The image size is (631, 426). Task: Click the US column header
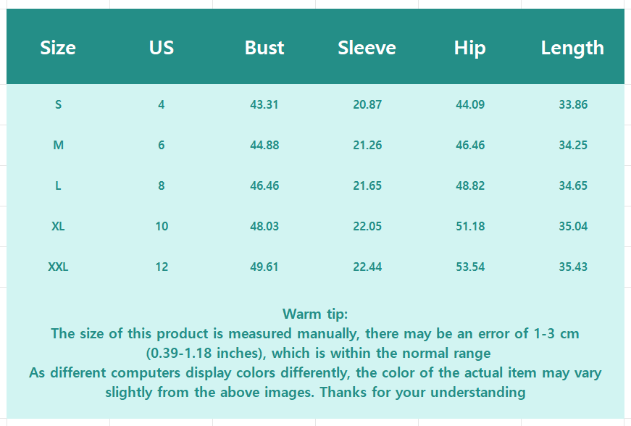point(162,48)
